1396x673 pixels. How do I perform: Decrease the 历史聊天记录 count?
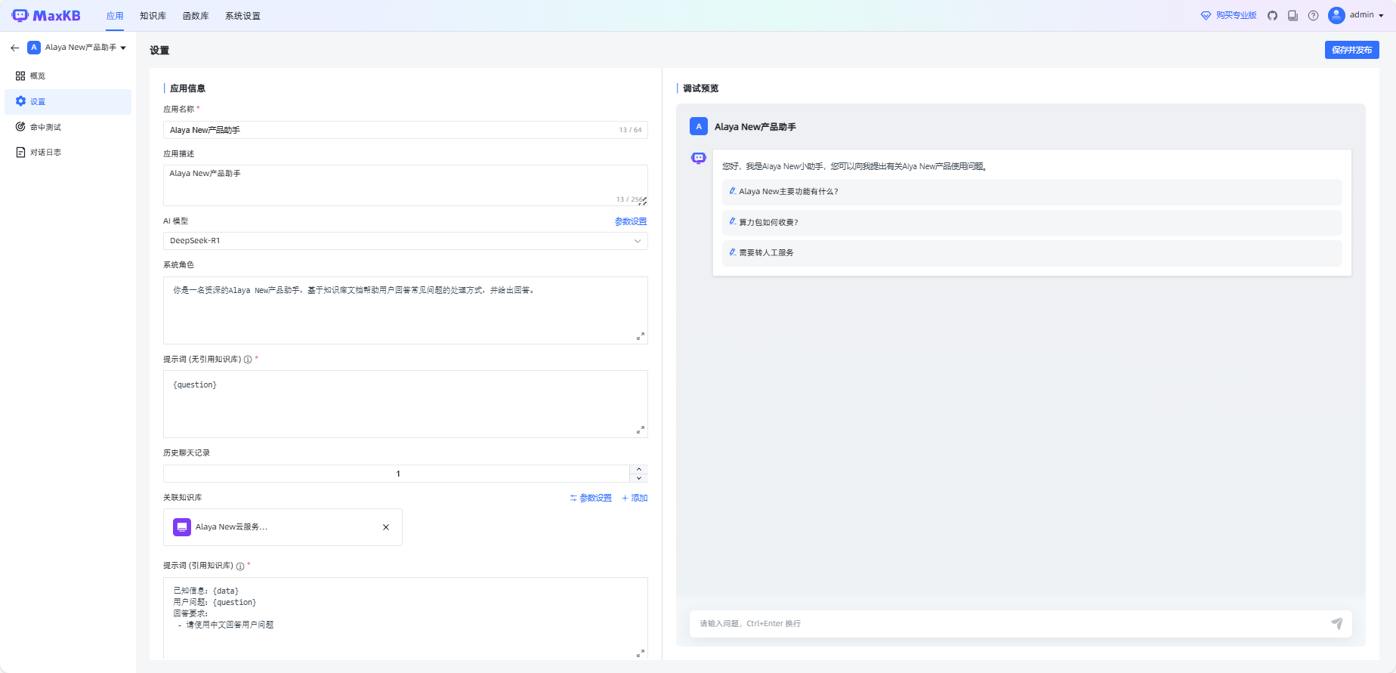pyautogui.click(x=639, y=478)
